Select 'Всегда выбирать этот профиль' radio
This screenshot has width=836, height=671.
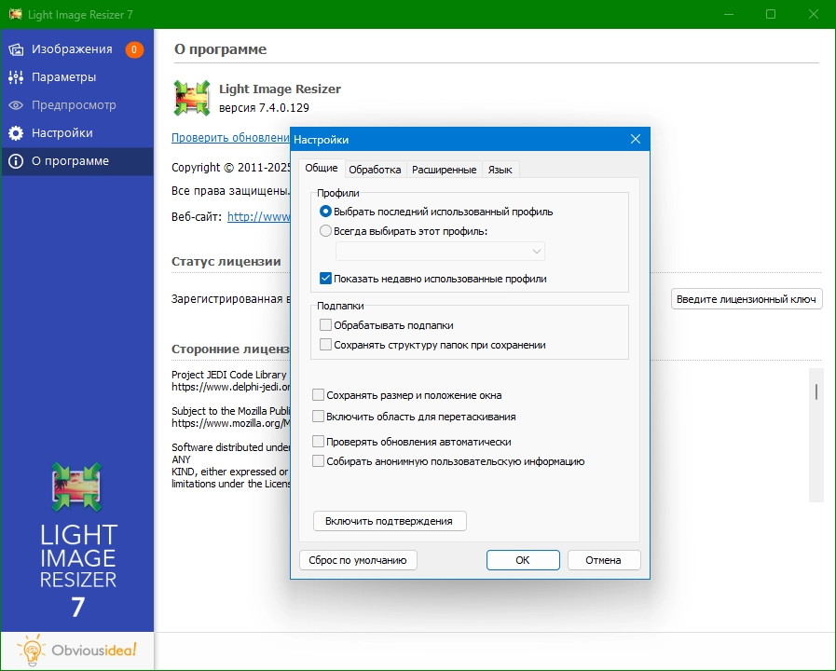[325, 231]
